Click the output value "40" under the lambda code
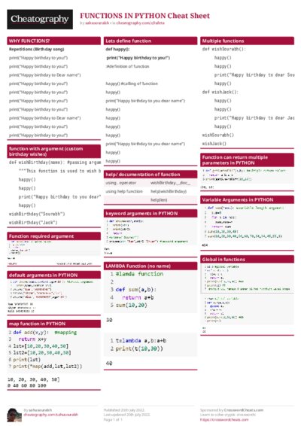Viewport: 301px width, 426px height. pos(109,364)
